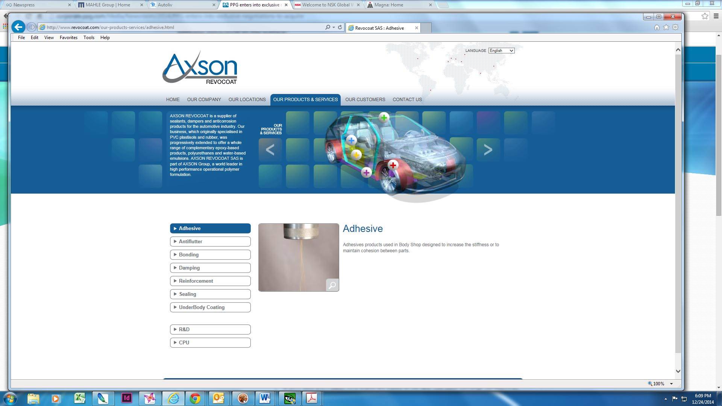Click the magnifier on adhesive image

pyautogui.click(x=332, y=285)
